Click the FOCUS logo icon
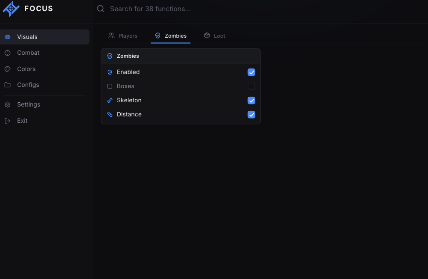This screenshot has height=279, width=428. (11, 9)
